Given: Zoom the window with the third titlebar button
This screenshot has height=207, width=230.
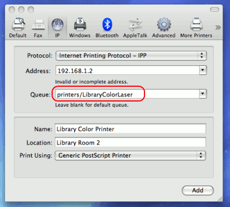Looking at the screenshot, I should pos(31,10).
